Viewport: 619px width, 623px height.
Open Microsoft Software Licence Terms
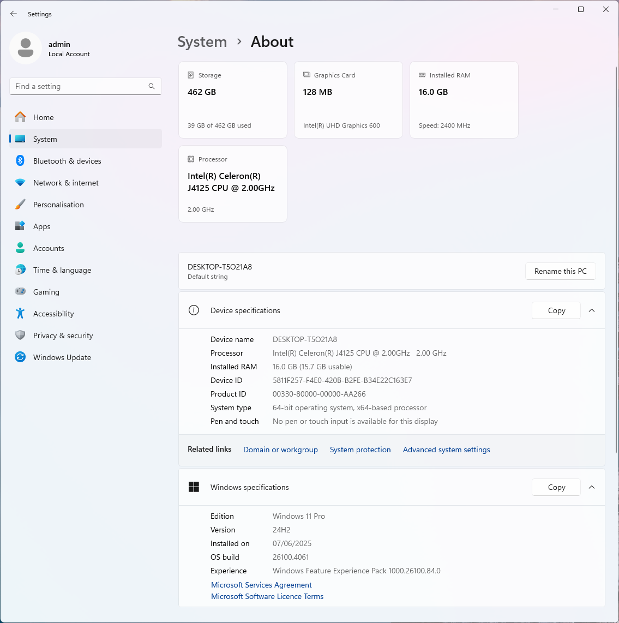click(x=267, y=596)
